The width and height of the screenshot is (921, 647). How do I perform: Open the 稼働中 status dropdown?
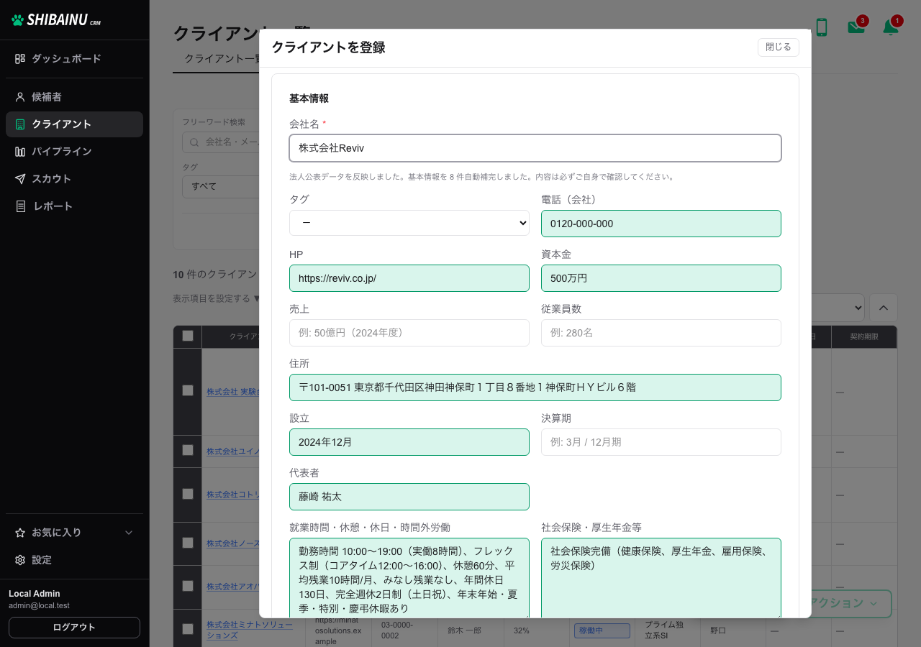point(602,630)
